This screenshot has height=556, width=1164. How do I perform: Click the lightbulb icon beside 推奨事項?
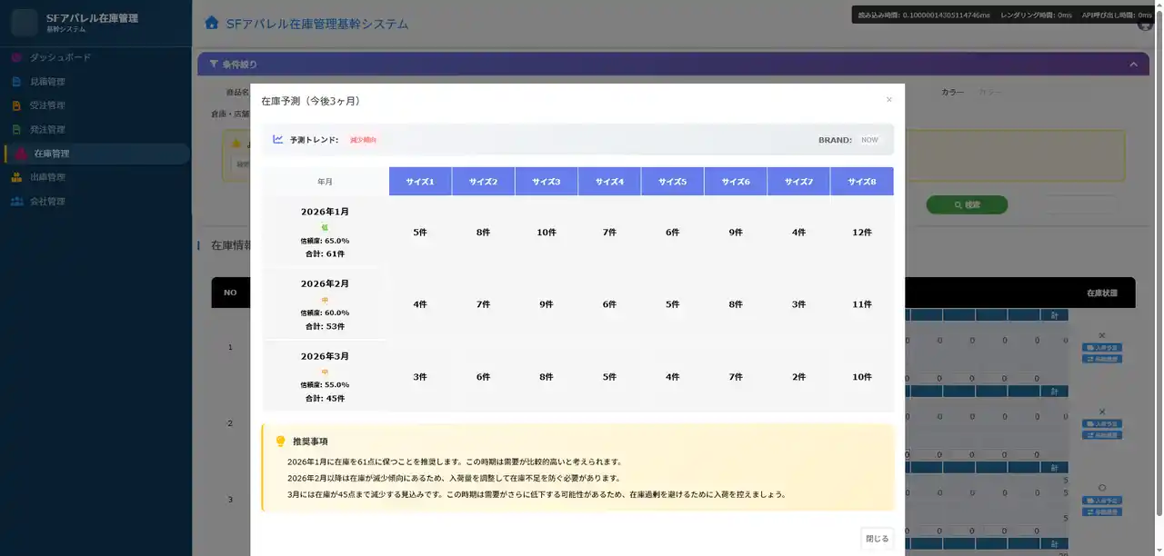pyautogui.click(x=280, y=440)
